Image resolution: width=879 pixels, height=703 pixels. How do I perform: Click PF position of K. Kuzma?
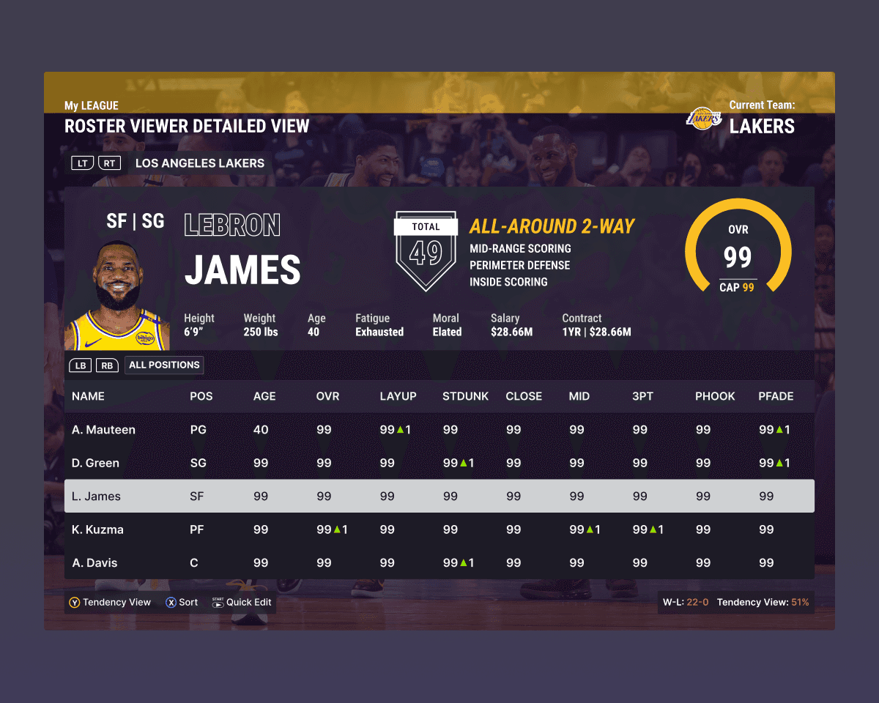point(196,529)
